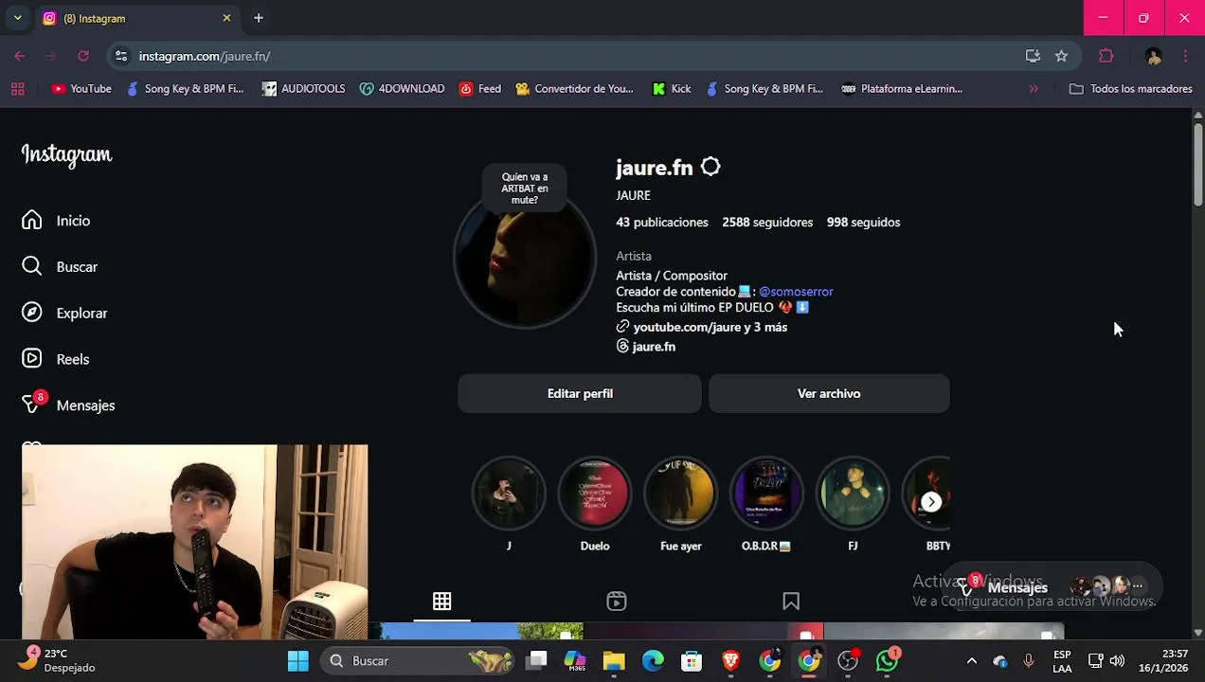Open Feed bookmark
Image resolution: width=1205 pixels, height=682 pixels.
tap(480, 89)
